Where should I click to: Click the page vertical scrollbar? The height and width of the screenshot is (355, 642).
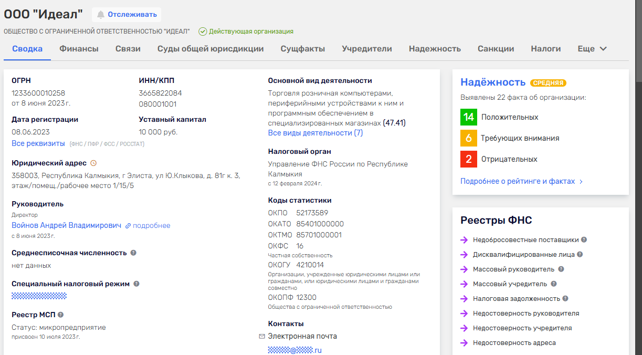pyautogui.click(x=638, y=42)
